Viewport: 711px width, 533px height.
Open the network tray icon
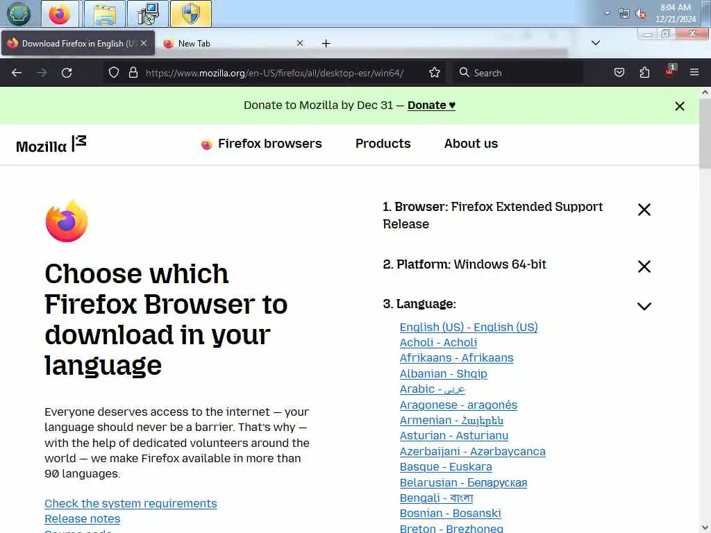coord(624,14)
